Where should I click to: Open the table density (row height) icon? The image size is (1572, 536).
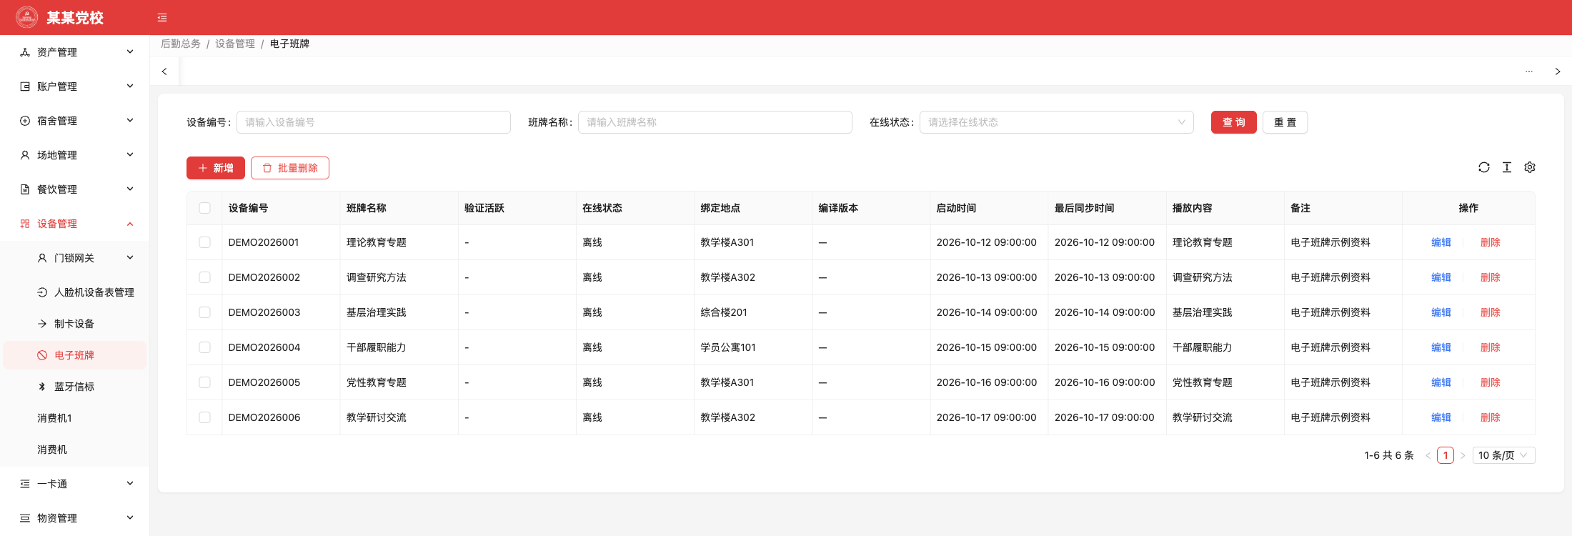pyautogui.click(x=1507, y=167)
